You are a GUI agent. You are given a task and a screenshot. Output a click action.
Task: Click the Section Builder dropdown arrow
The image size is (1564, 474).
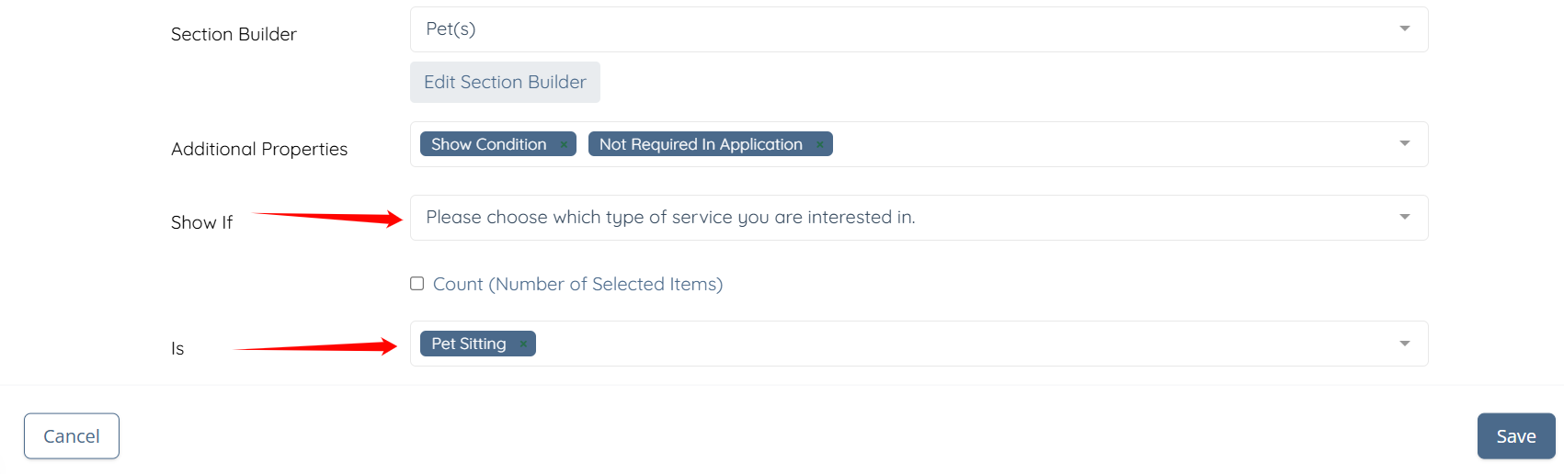pos(1404,29)
